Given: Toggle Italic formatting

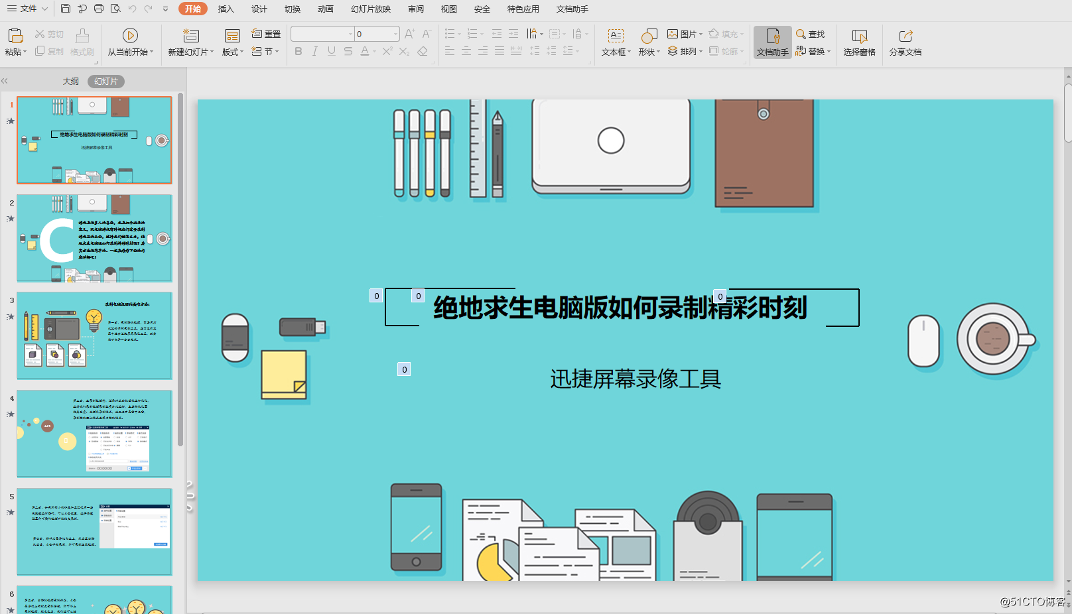Looking at the screenshot, I should pyautogui.click(x=315, y=51).
